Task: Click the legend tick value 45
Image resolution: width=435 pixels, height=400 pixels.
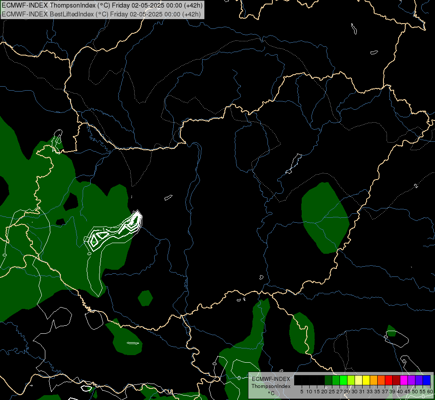Action: pos(407,392)
